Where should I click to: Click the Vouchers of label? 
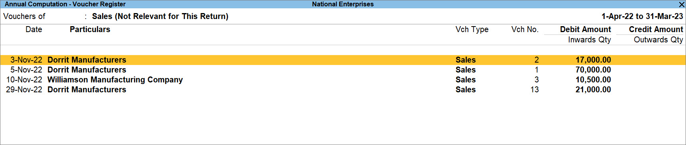(x=24, y=16)
